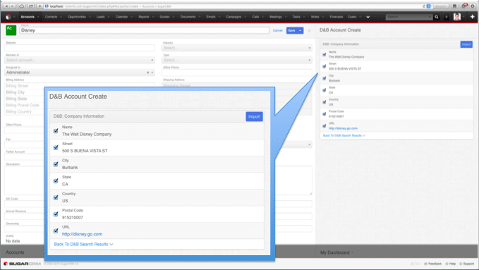Open the iCloud tabs browser button

[22, 6]
